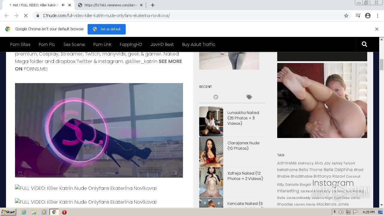The width and height of the screenshot is (384, 216).
Task: Dismiss the default browser notification bar
Action: click(377, 29)
